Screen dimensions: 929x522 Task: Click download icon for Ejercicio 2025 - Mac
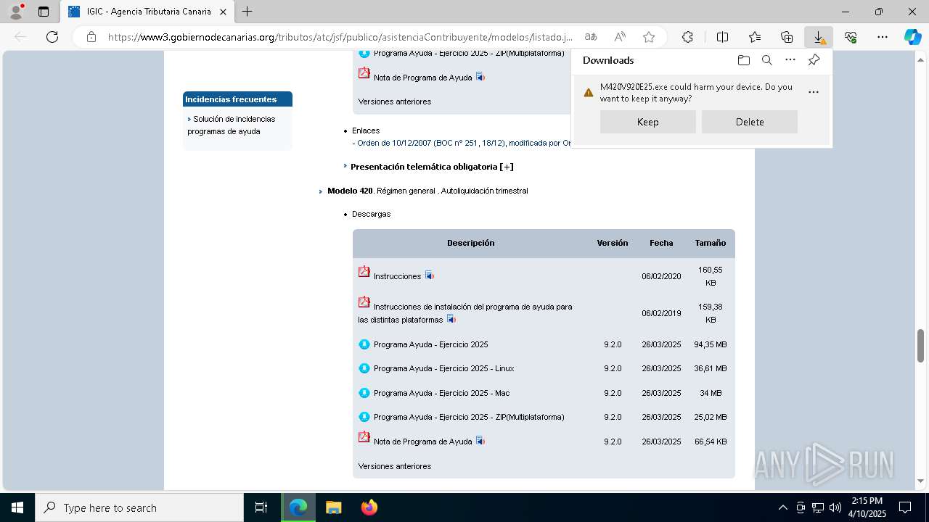point(364,393)
